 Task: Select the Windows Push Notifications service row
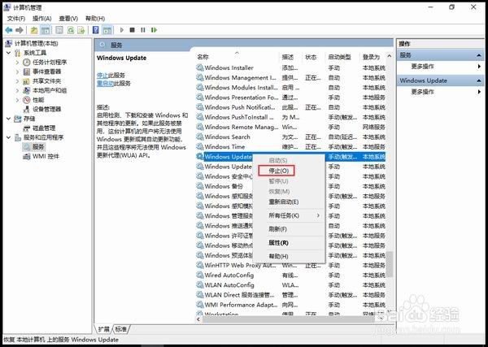291,107
